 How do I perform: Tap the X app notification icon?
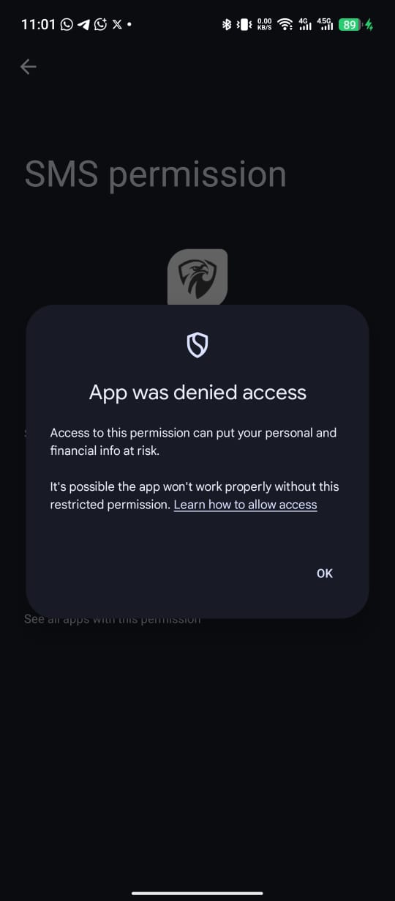pos(116,25)
